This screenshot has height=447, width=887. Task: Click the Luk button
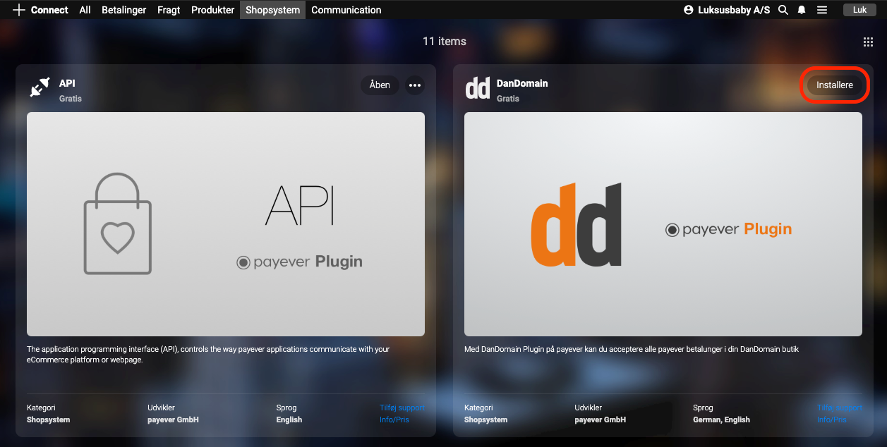(x=859, y=10)
